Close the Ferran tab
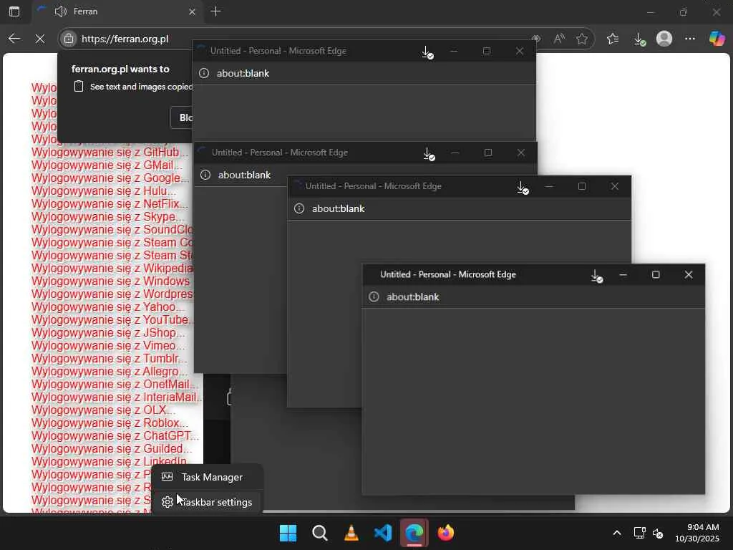The image size is (733, 550). pos(192,11)
